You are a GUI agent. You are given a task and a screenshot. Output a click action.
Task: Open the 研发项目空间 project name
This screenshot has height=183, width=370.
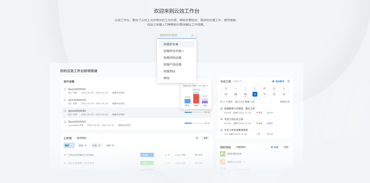point(234,154)
